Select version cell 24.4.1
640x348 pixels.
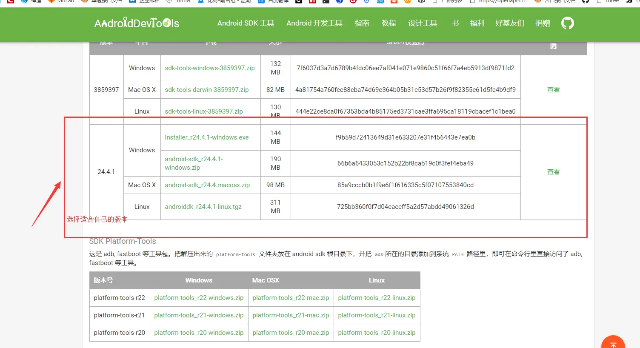106,172
